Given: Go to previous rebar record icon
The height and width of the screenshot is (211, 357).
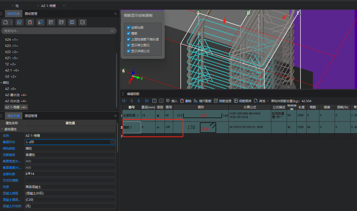Looking at the screenshot, I should tap(132, 101).
